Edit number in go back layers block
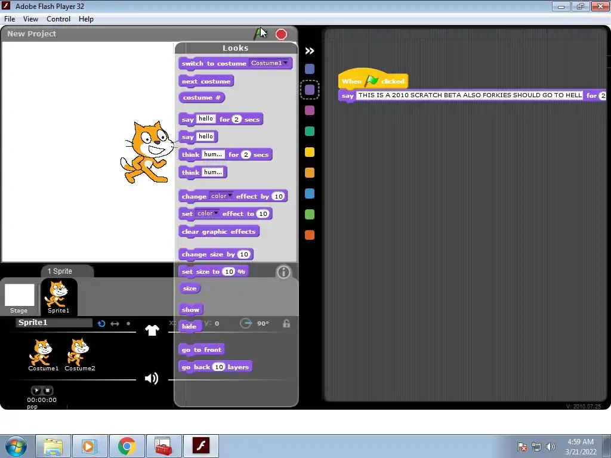611x458 pixels. point(219,367)
